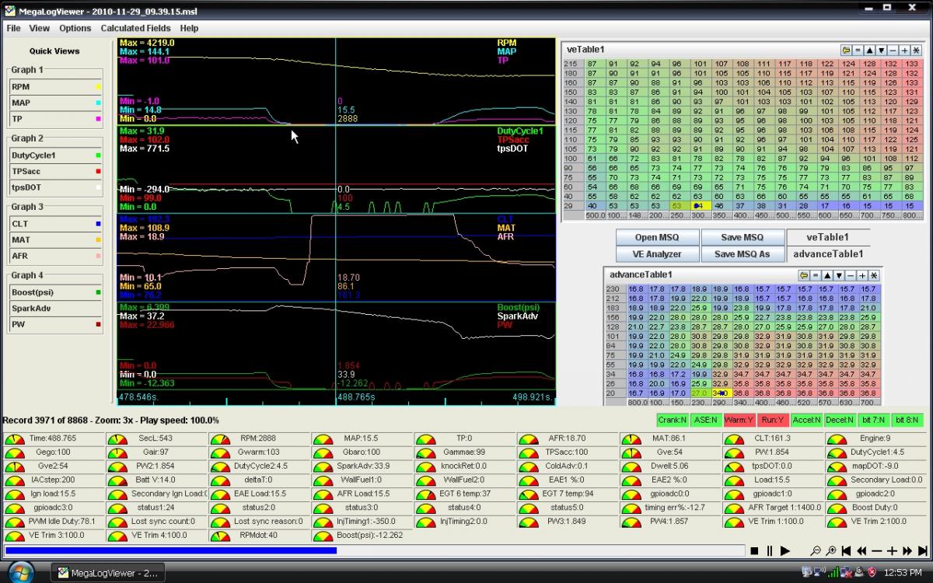This screenshot has height=583, width=933.
Task: Toggle the Crank:N status indicator
Action: point(672,421)
